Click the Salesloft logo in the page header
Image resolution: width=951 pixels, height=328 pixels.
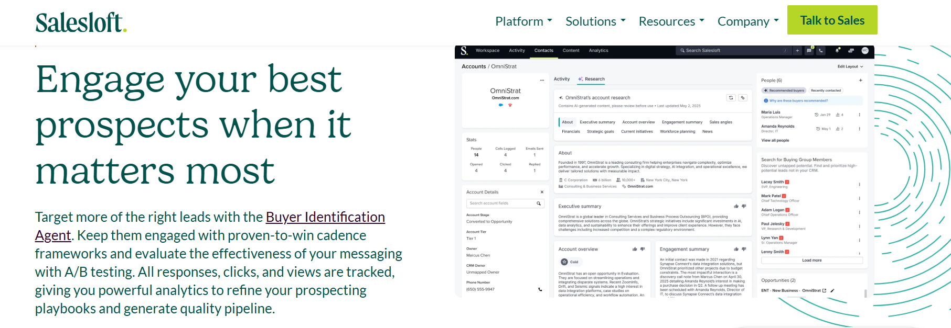[81, 22]
